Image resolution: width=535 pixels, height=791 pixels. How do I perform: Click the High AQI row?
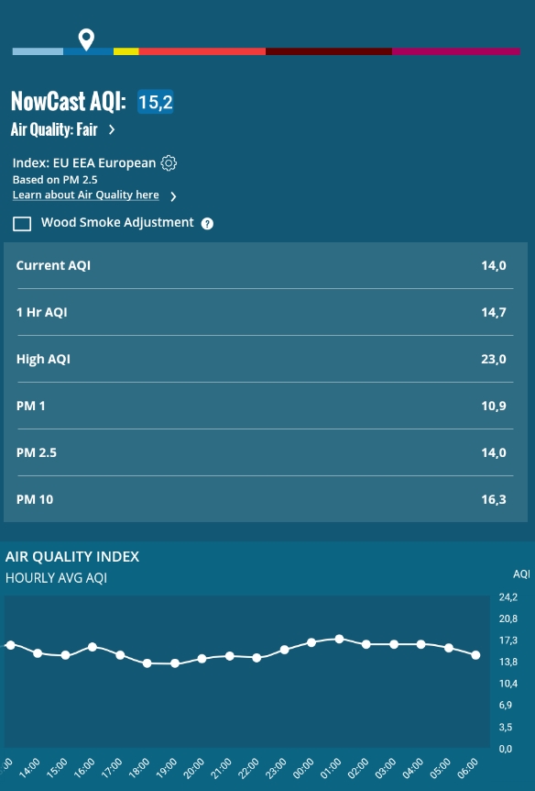(x=266, y=359)
